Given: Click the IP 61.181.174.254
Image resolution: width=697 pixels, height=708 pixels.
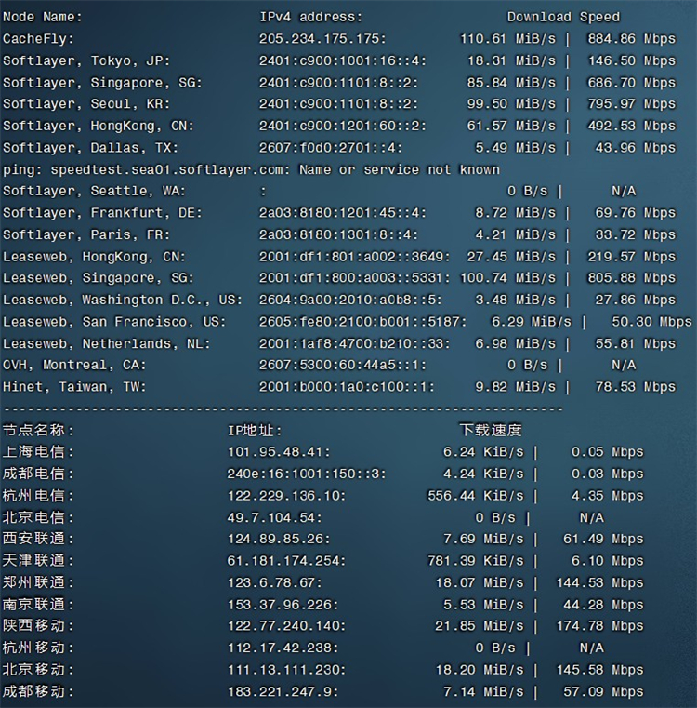Looking at the screenshot, I should [286, 561].
